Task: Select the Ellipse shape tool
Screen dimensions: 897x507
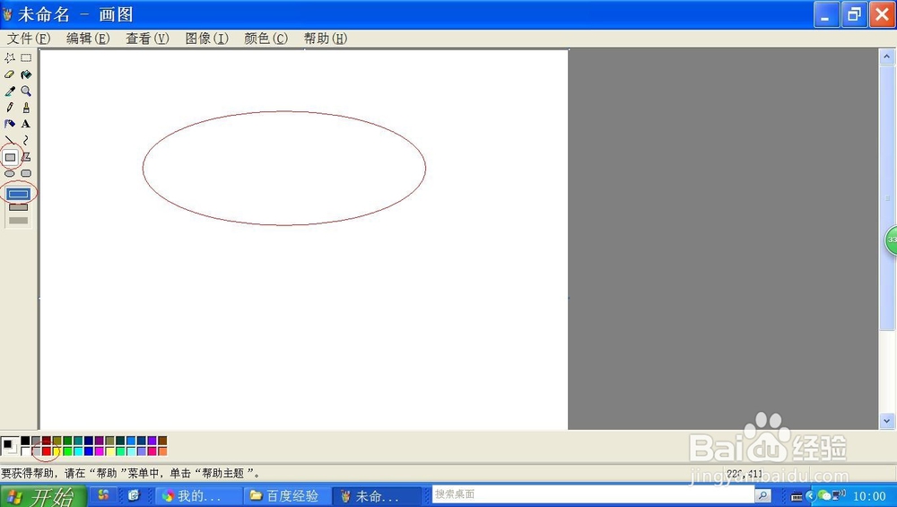Action: click(10, 173)
